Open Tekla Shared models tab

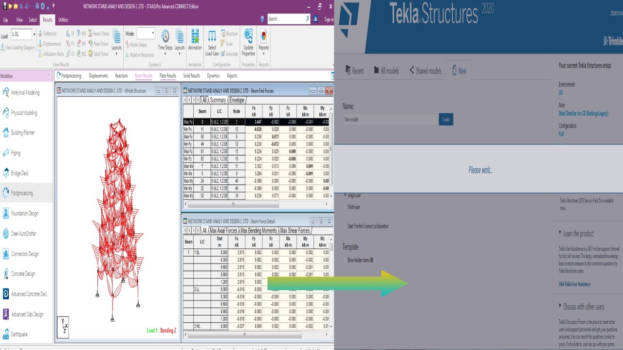(425, 70)
